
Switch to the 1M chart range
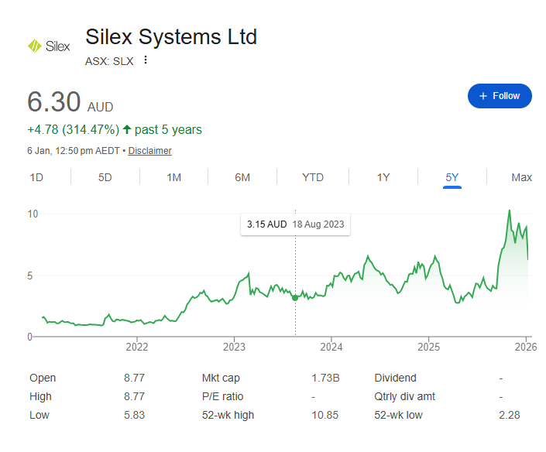174,177
